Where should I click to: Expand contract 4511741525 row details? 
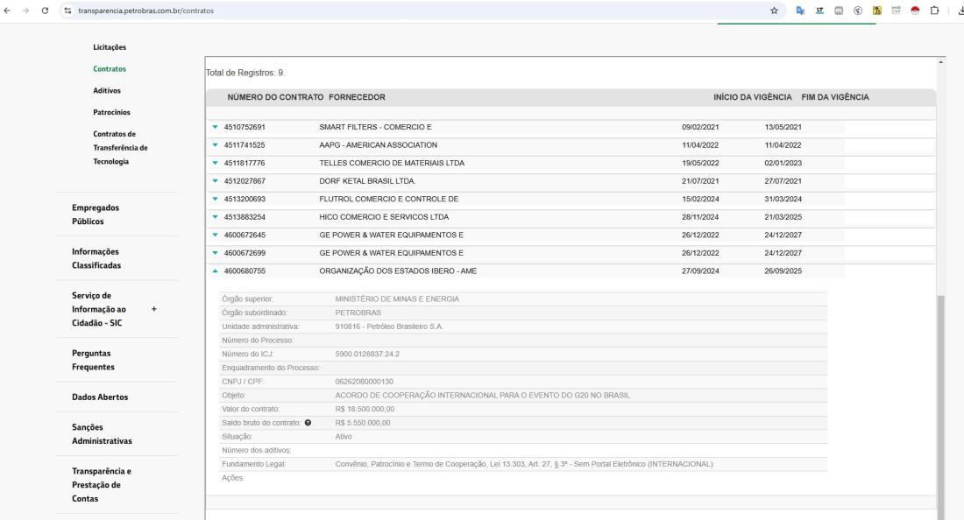click(x=216, y=145)
